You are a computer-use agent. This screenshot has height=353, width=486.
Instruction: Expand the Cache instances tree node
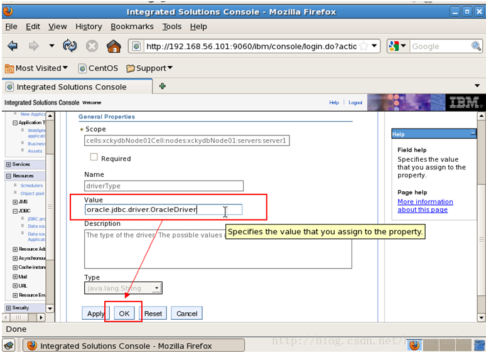(x=15, y=267)
